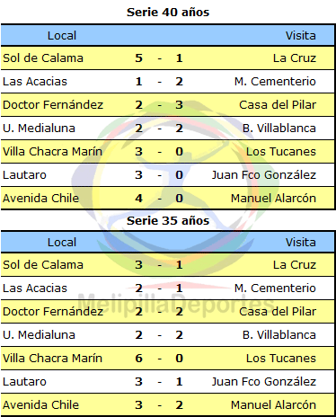Click Villa Chacra Marín in Serie 35
The width and height of the screenshot is (336, 417).
52,359
